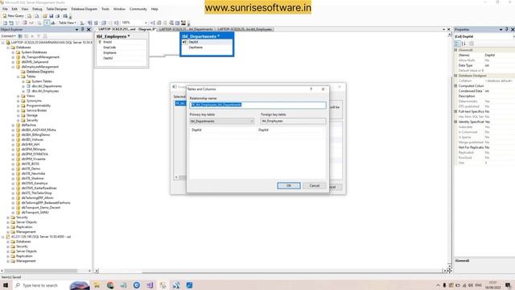Image resolution: width=515 pixels, height=290 pixels.
Task: Select Database Diagrams folder in tree
Action: pos(40,72)
